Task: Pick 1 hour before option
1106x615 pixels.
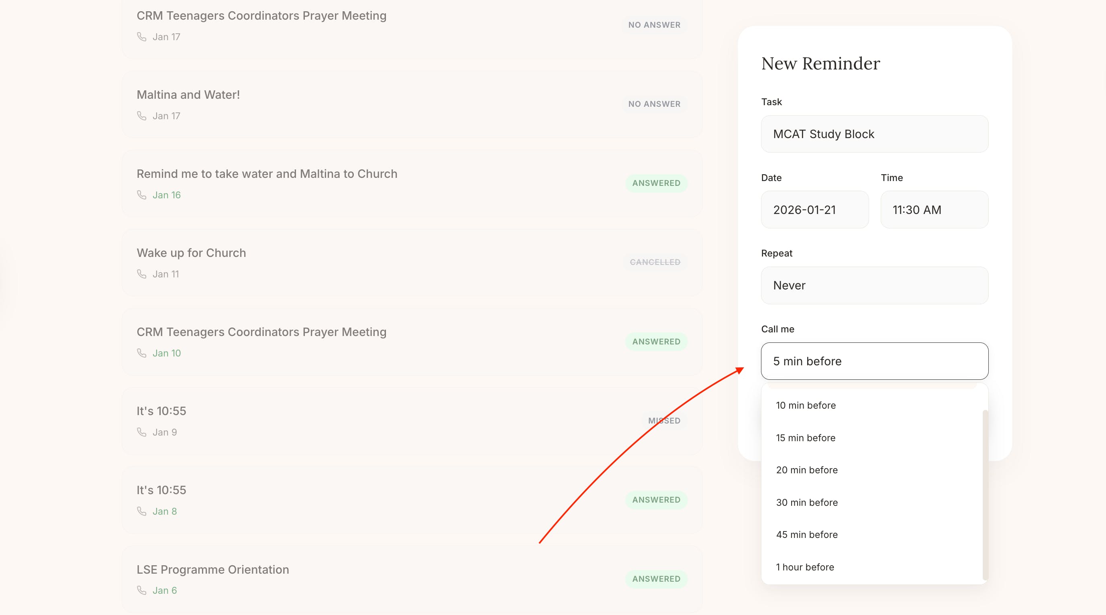Action: pyautogui.click(x=804, y=567)
